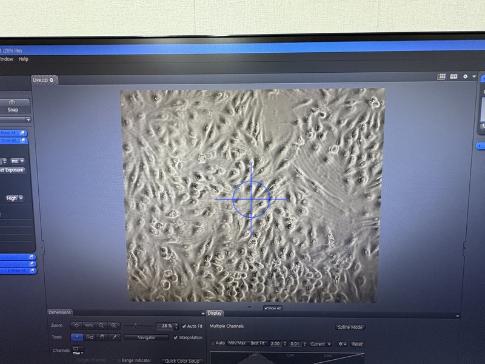Click the zoom in magnifier icon
This screenshot has height=364, width=485.
tap(113, 326)
